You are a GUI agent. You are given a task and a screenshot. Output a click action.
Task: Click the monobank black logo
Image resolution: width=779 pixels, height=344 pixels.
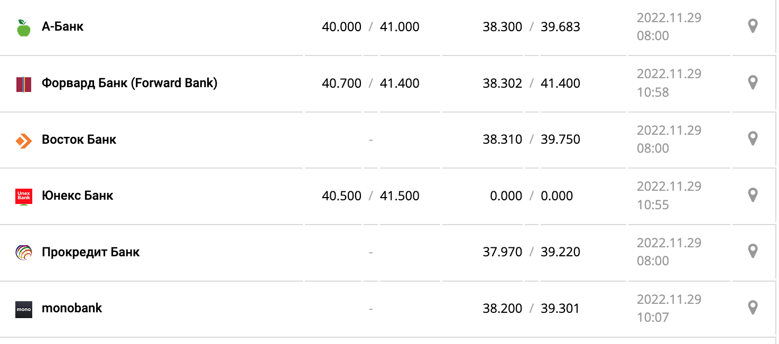point(23,309)
